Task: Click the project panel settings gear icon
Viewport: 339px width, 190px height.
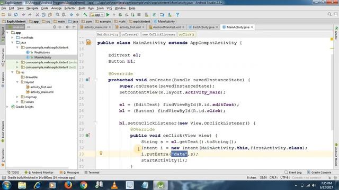Action: 67,27
